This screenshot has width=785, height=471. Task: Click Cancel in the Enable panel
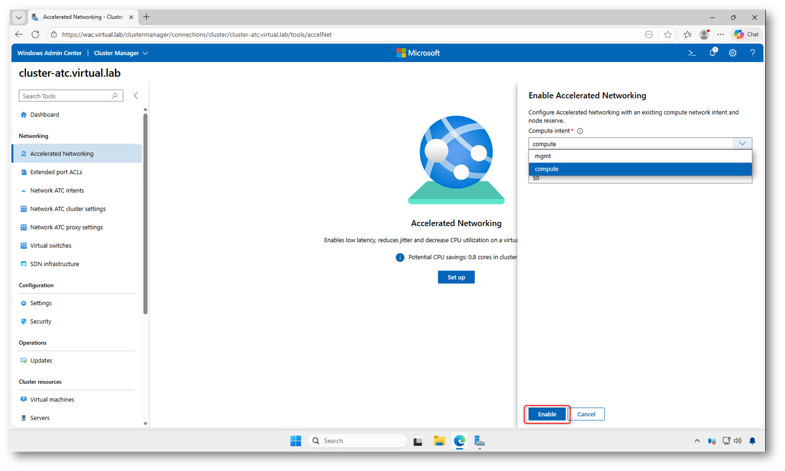[586, 414]
